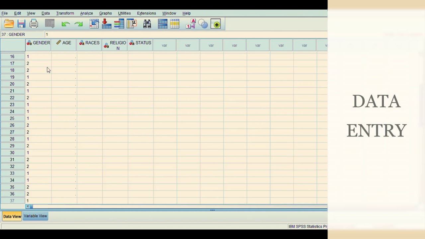Click the yellow-column grid toolbar icon
The width and height of the screenshot is (425, 239).
pyautogui.click(x=175, y=24)
